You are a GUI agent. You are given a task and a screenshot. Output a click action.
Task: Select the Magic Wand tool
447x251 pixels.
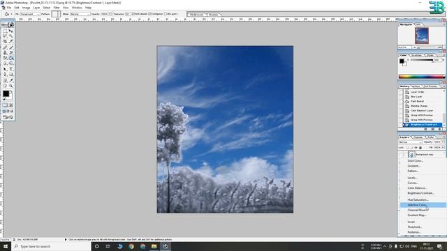(11, 36)
